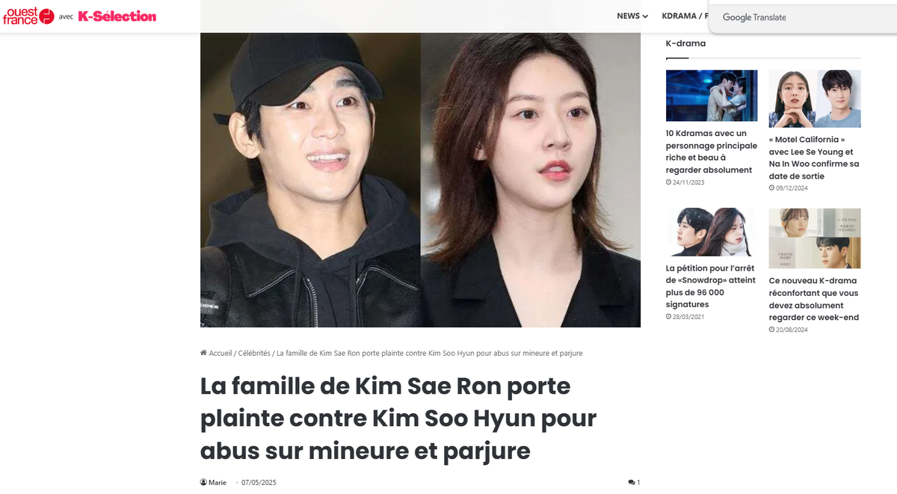This screenshot has height=494, width=897.
Task: Click the clock icon beside 24/11/2023
Action: (668, 182)
